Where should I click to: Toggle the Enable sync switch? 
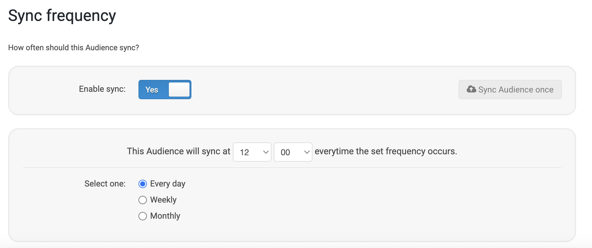(165, 90)
